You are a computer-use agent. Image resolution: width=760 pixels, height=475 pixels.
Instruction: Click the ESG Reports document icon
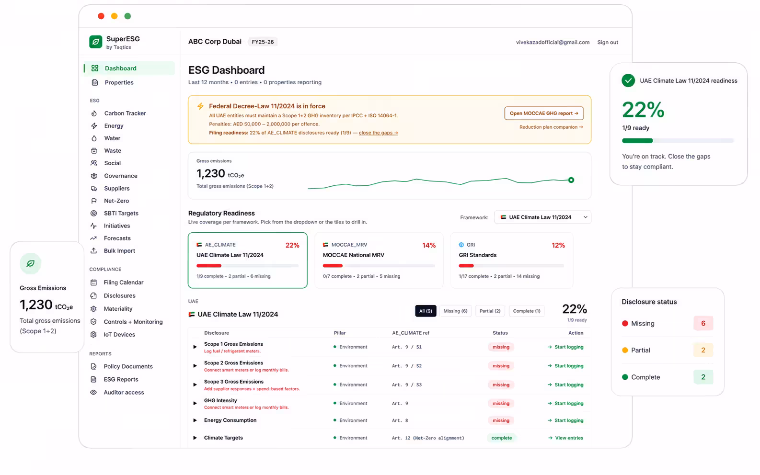(94, 380)
